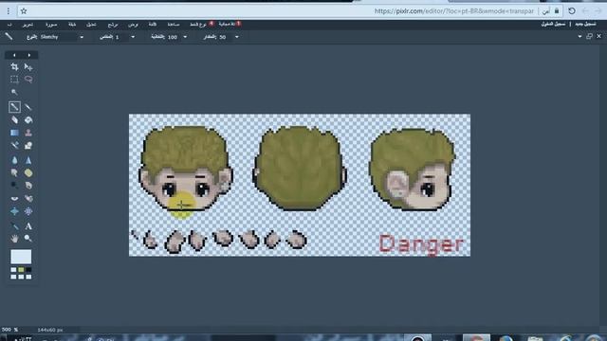
Task: Restore the editor window with the overlap icon
Action: [x=589, y=36]
